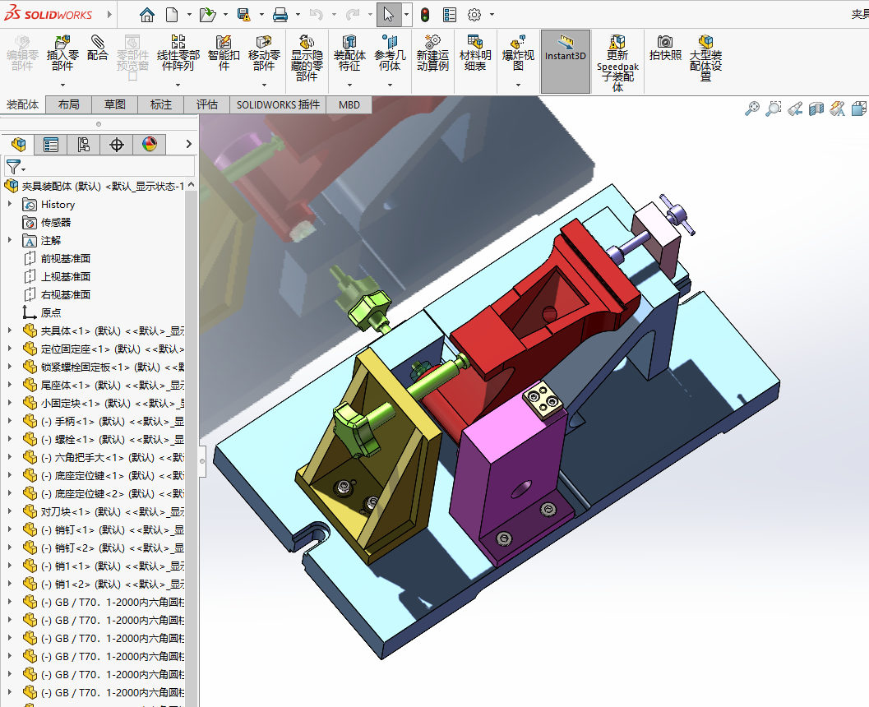Choose Move Component (移动零部件)
The image size is (869, 707).
pyautogui.click(x=265, y=53)
